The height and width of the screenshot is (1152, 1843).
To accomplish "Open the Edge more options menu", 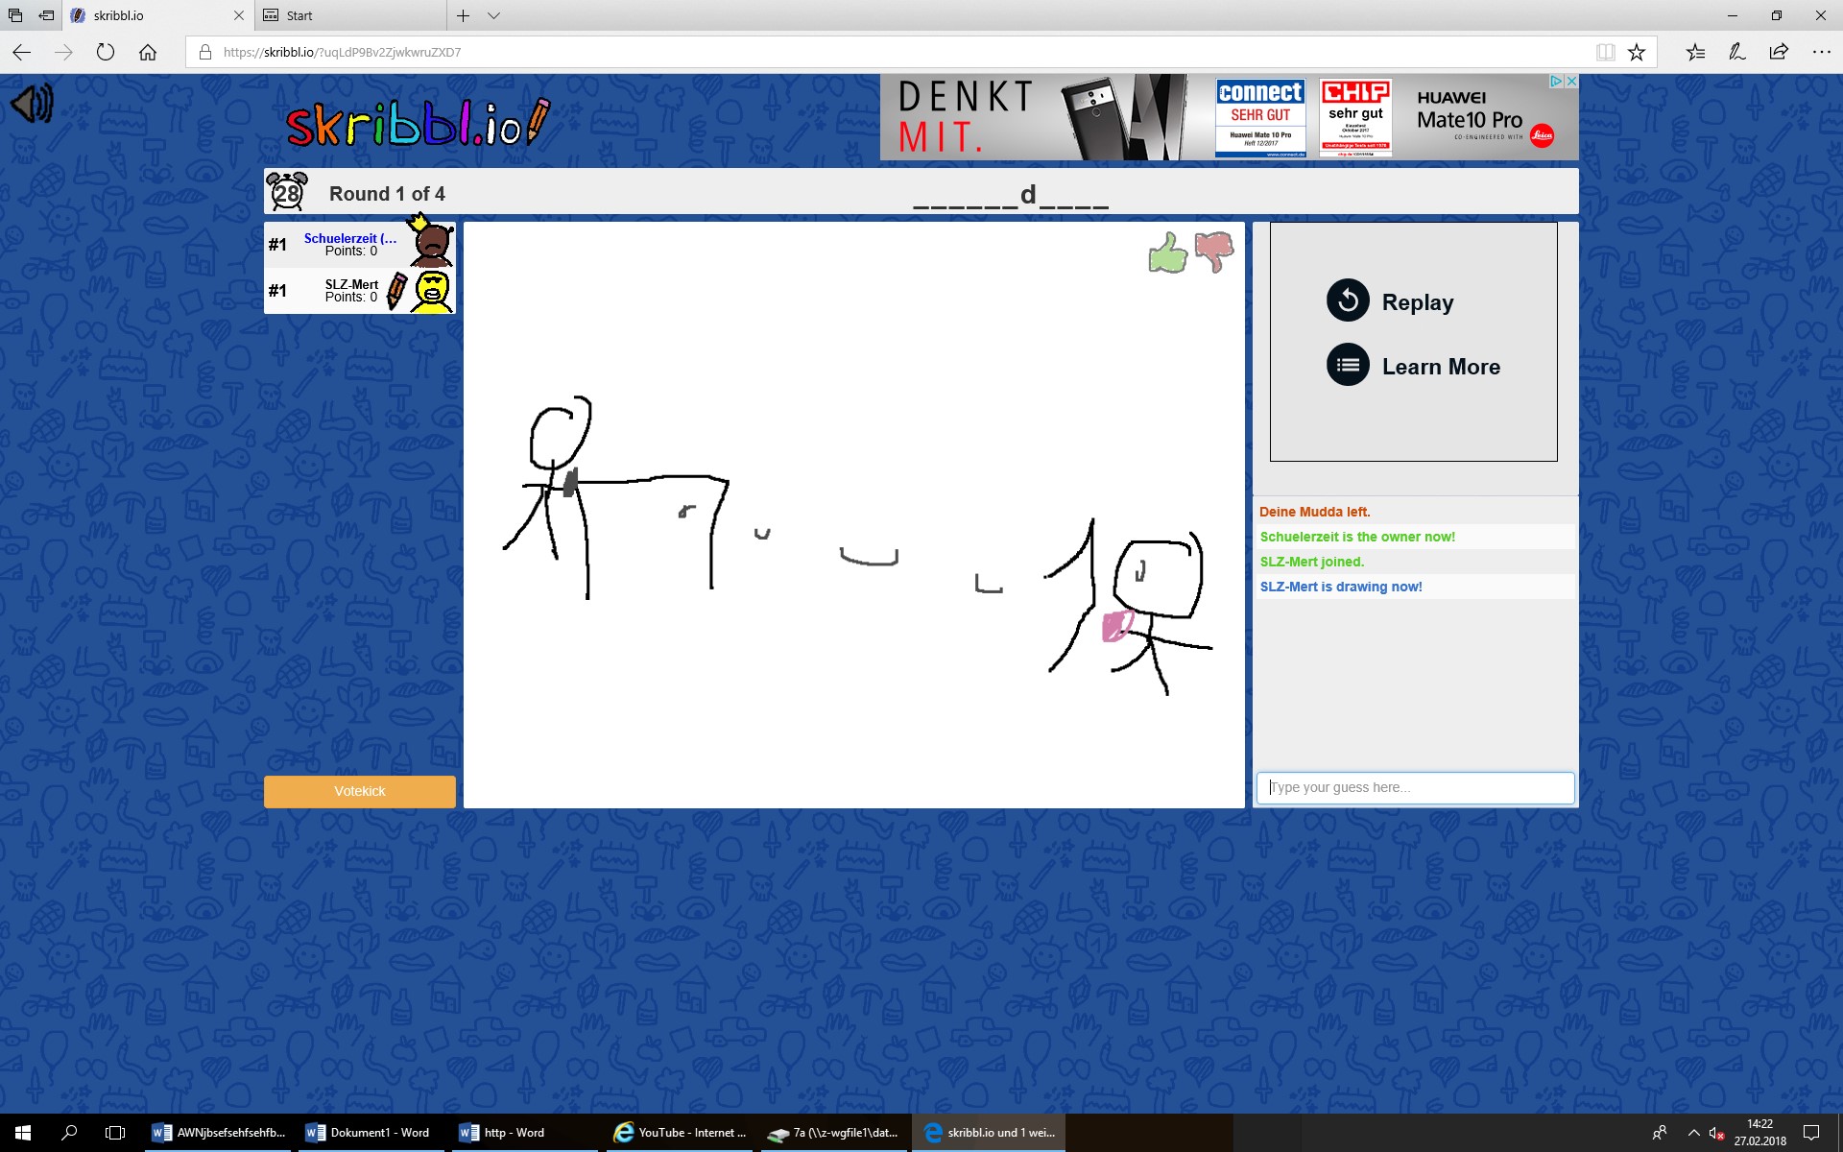I will pyautogui.click(x=1821, y=52).
